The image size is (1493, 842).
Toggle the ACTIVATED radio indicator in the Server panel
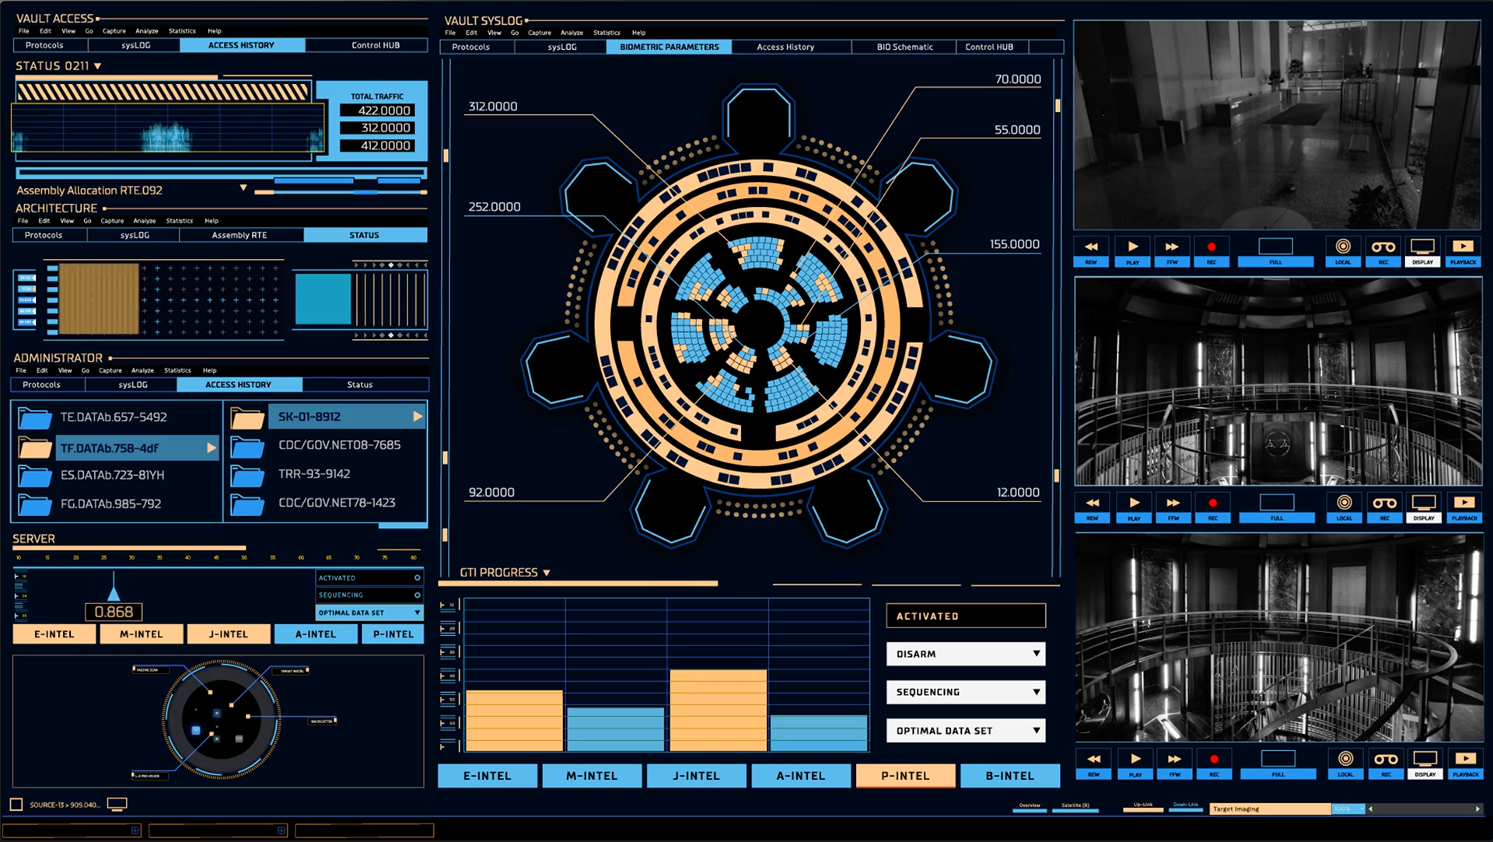click(418, 578)
